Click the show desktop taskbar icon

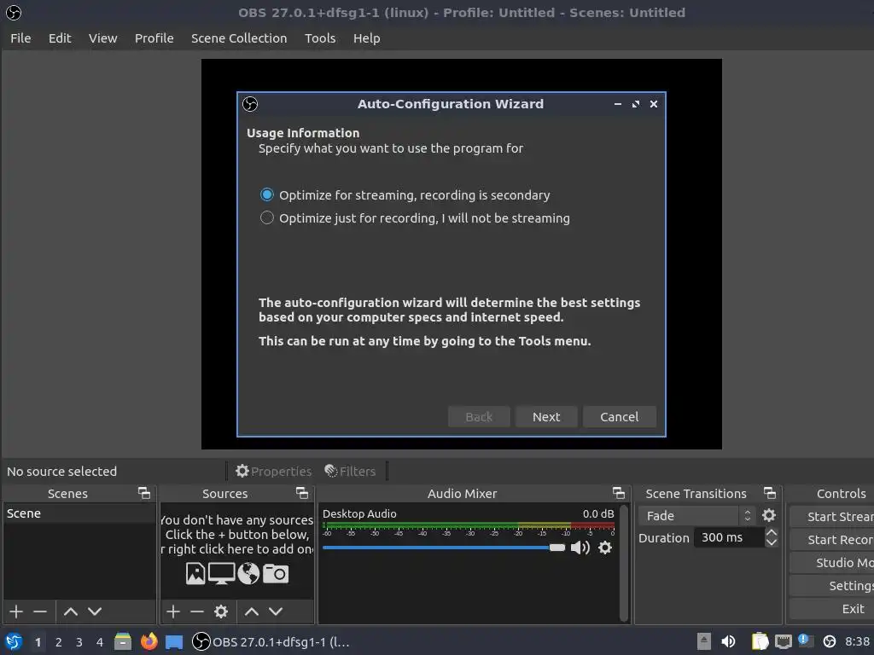174,641
